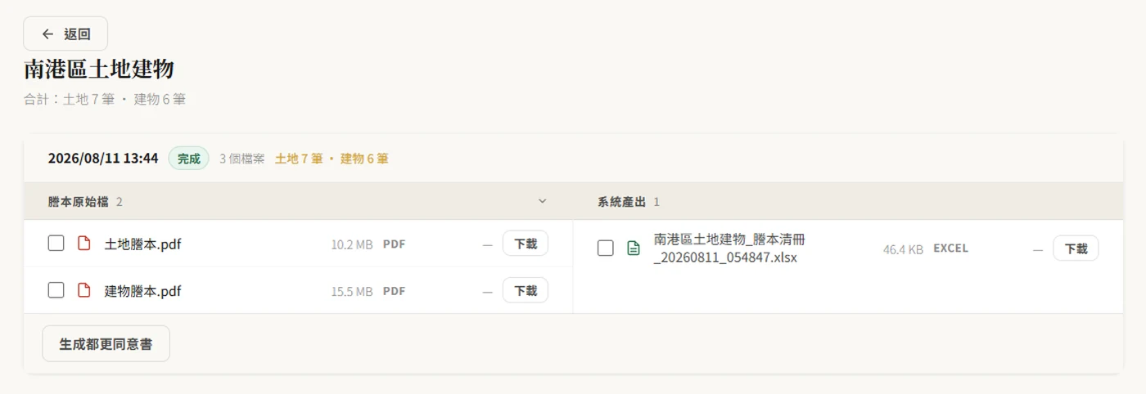Screen dimensions: 1146x394
Task: Click the green spreadsheet icon for the xlsx file
Action: click(633, 248)
